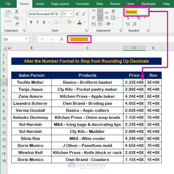Open the File tab
The image size is (174, 174).
8,4
